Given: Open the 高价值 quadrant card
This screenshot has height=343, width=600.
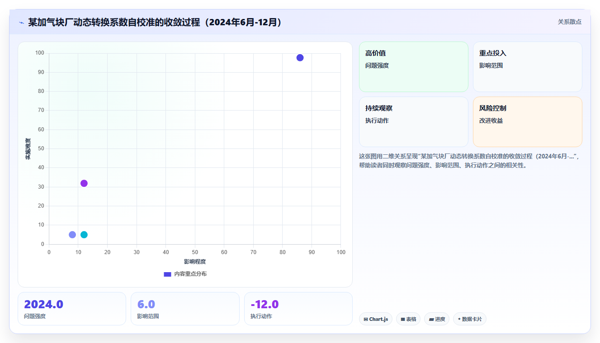Looking at the screenshot, I should [413, 67].
